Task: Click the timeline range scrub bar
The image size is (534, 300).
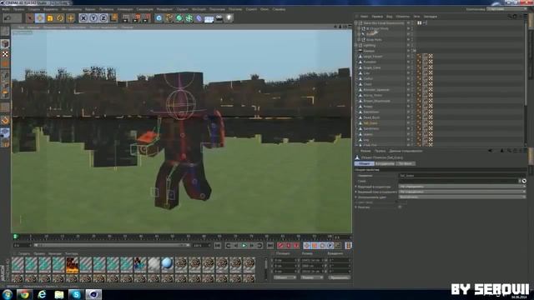Action: click(111, 245)
